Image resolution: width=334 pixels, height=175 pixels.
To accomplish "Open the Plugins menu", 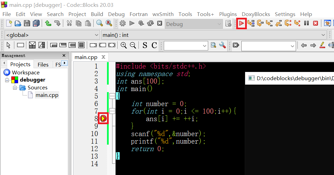I will pos(228,14).
